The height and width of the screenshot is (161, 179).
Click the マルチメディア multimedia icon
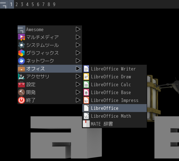[21, 37]
